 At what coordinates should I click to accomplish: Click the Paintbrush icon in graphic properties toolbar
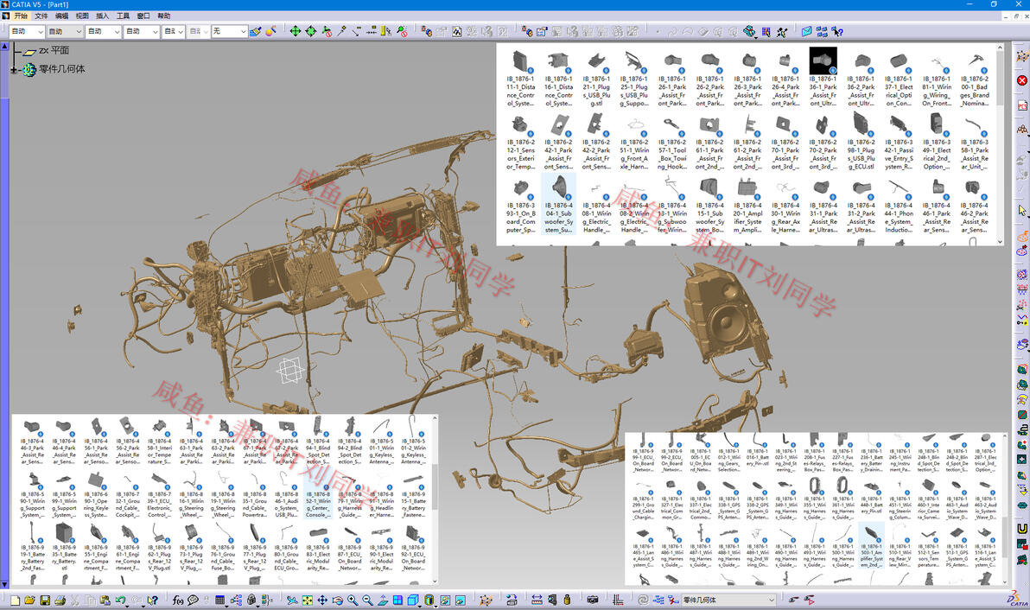pos(255,31)
